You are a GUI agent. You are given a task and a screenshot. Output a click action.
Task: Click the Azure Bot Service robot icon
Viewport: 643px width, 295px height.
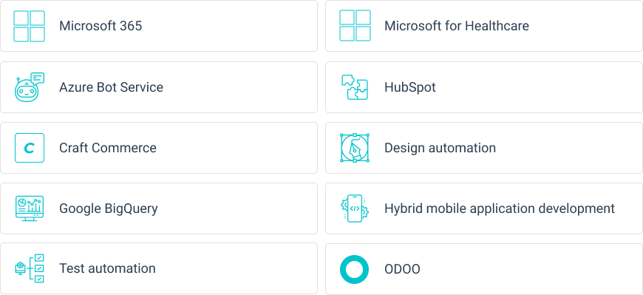coord(29,87)
